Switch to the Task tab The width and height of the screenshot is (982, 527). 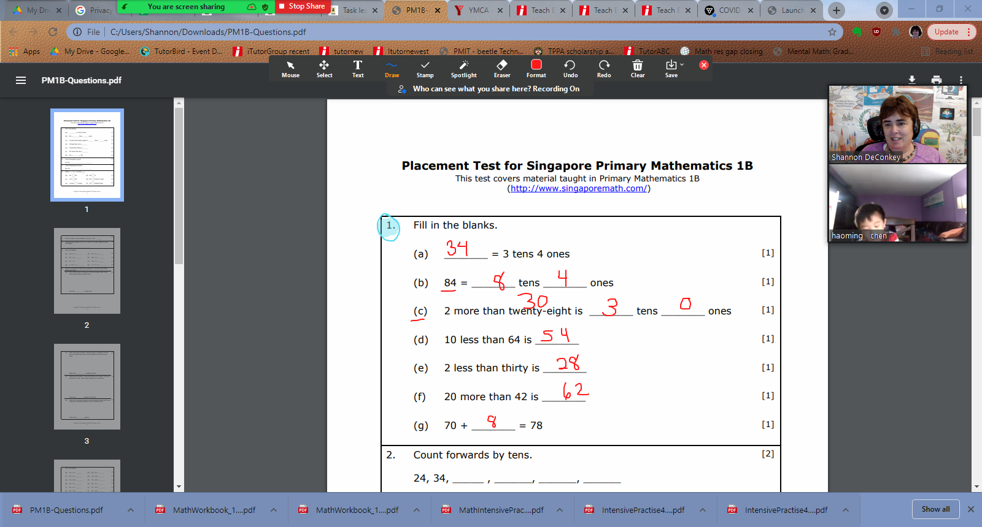pos(354,10)
